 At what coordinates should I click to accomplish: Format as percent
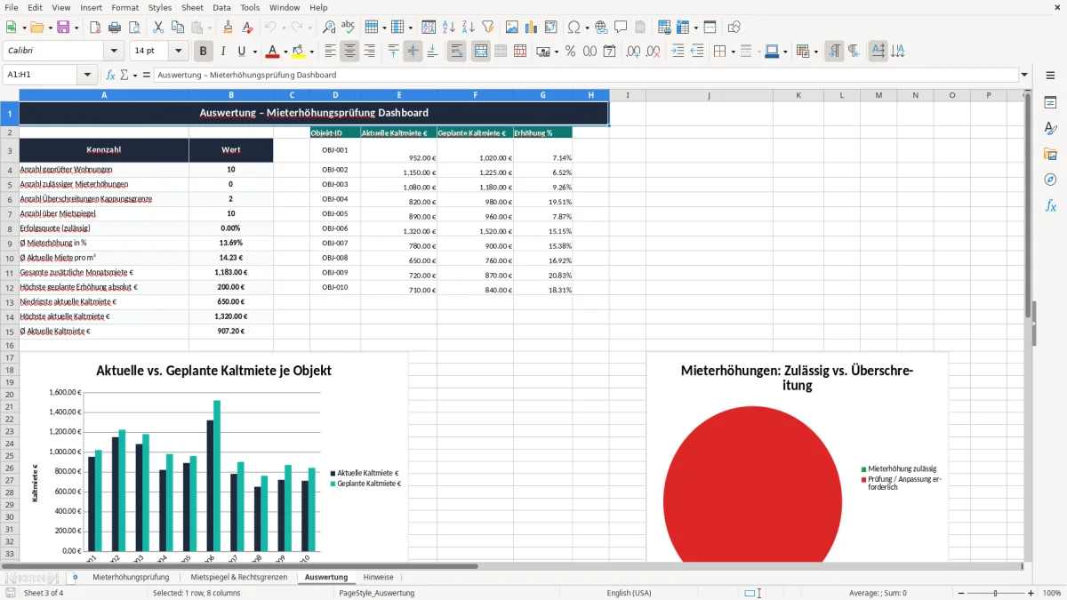click(x=571, y=52)
